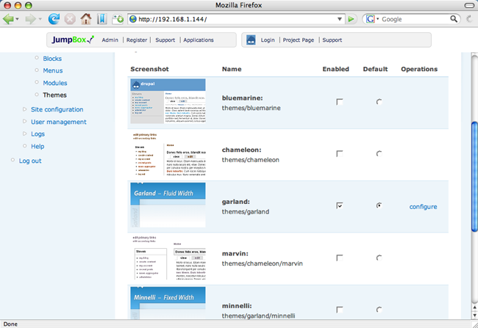Open the Modules admin link

click(55, 83)
